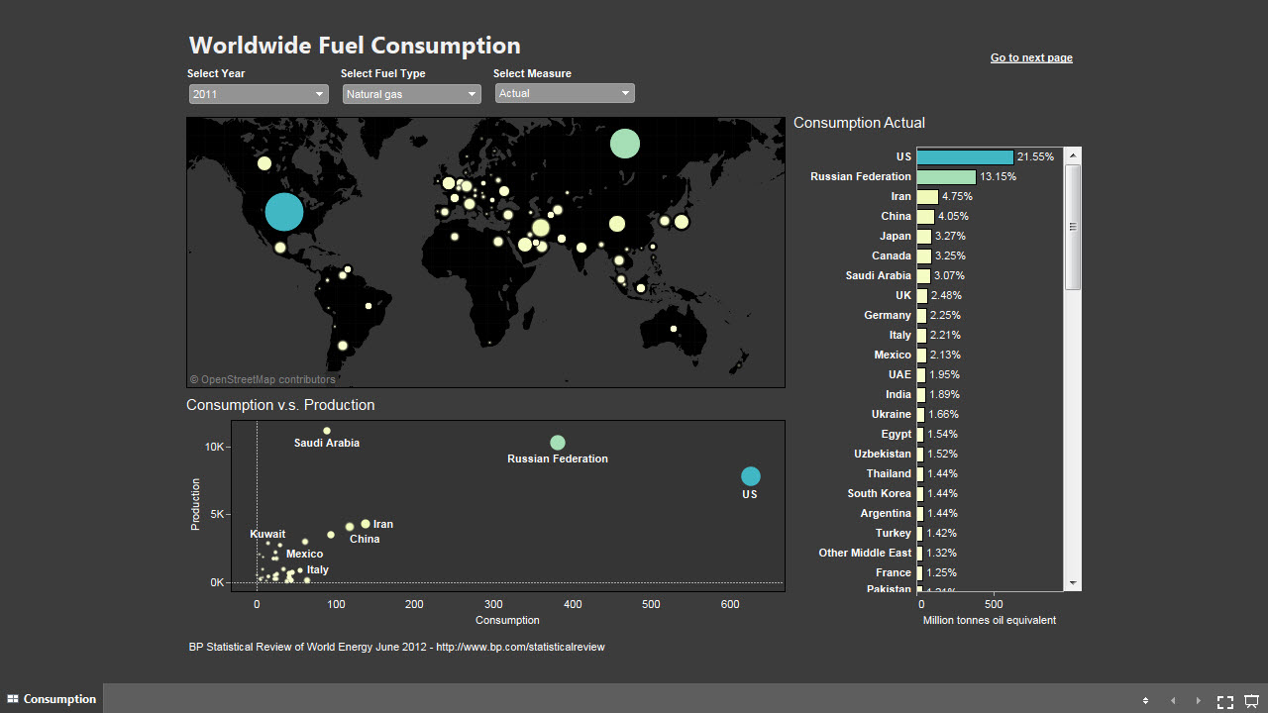Screen dimensions: 1268x713
Task: Go to the next sheet arrow
Action: (x=1198, y=701)
